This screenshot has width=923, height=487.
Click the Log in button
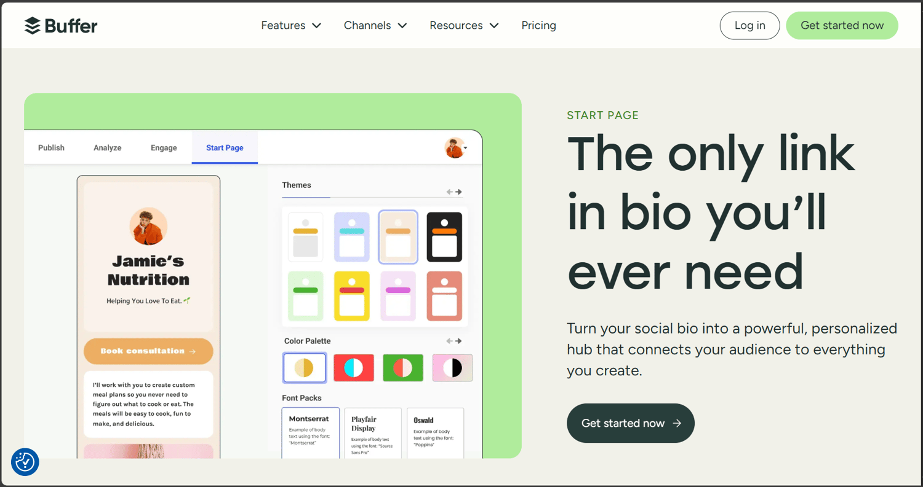click(749, 25)
